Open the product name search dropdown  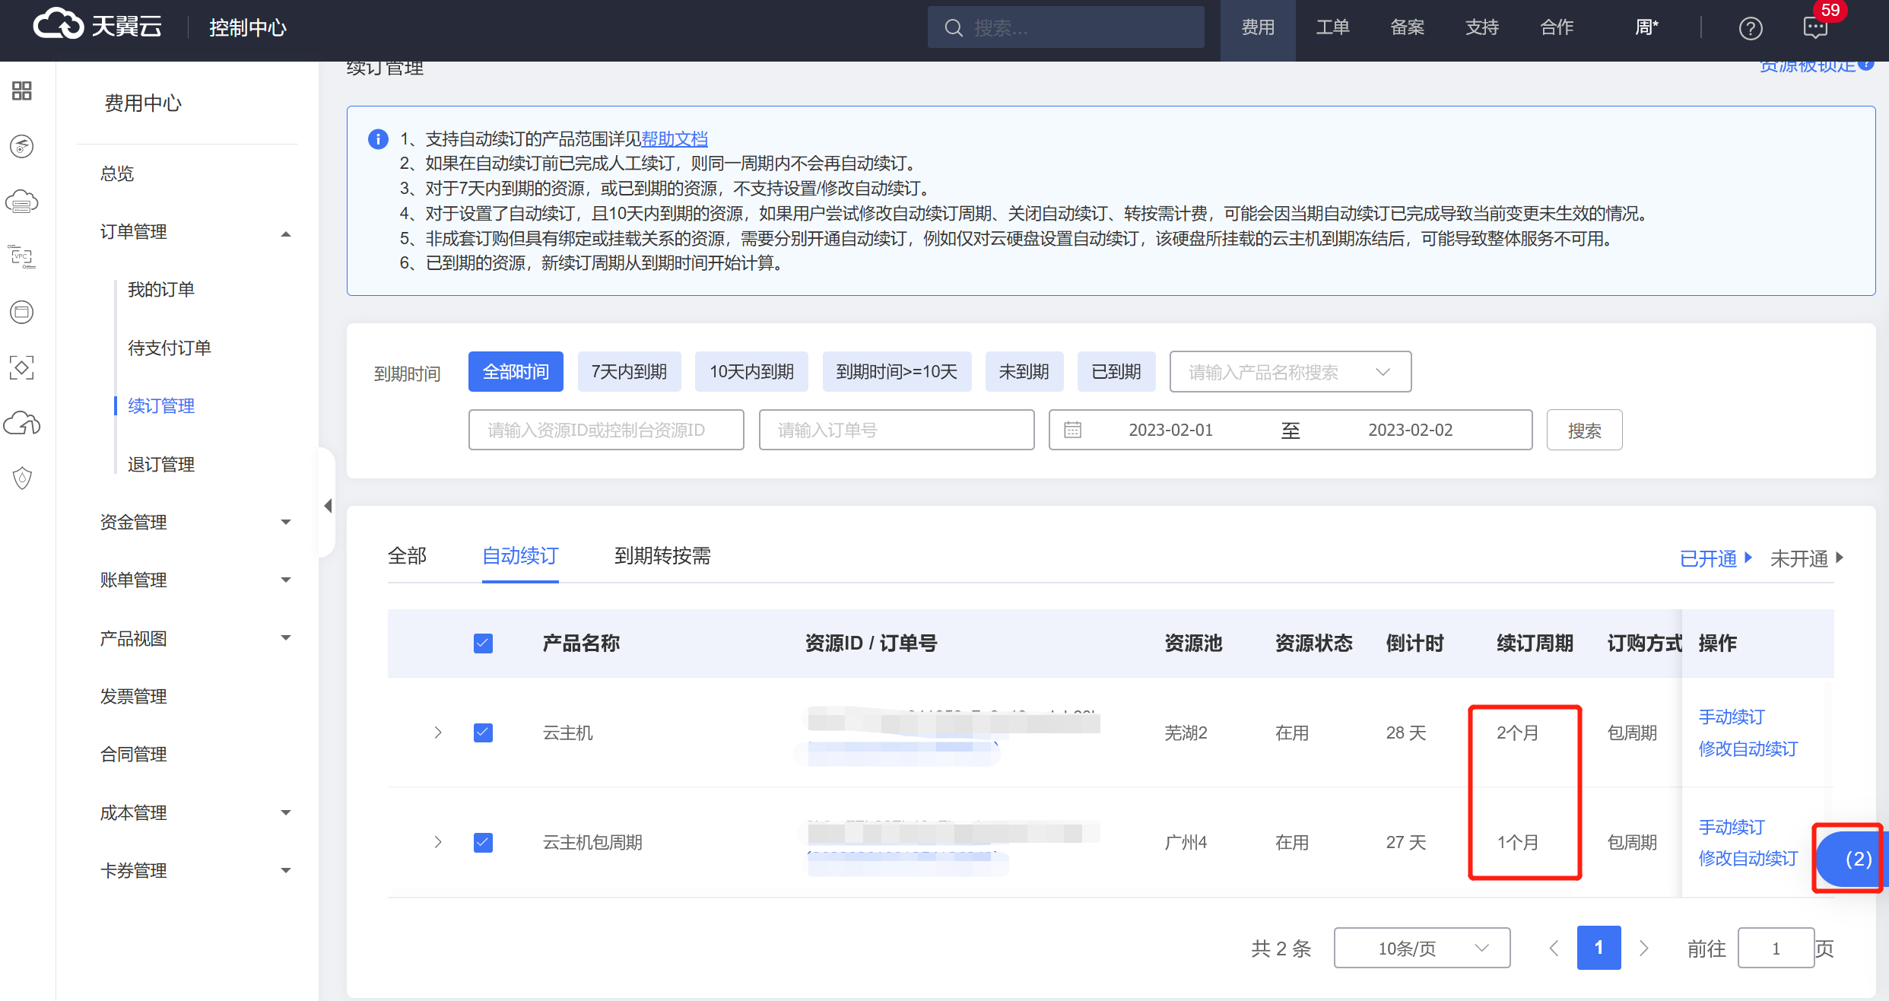(x=1290, y=372)
